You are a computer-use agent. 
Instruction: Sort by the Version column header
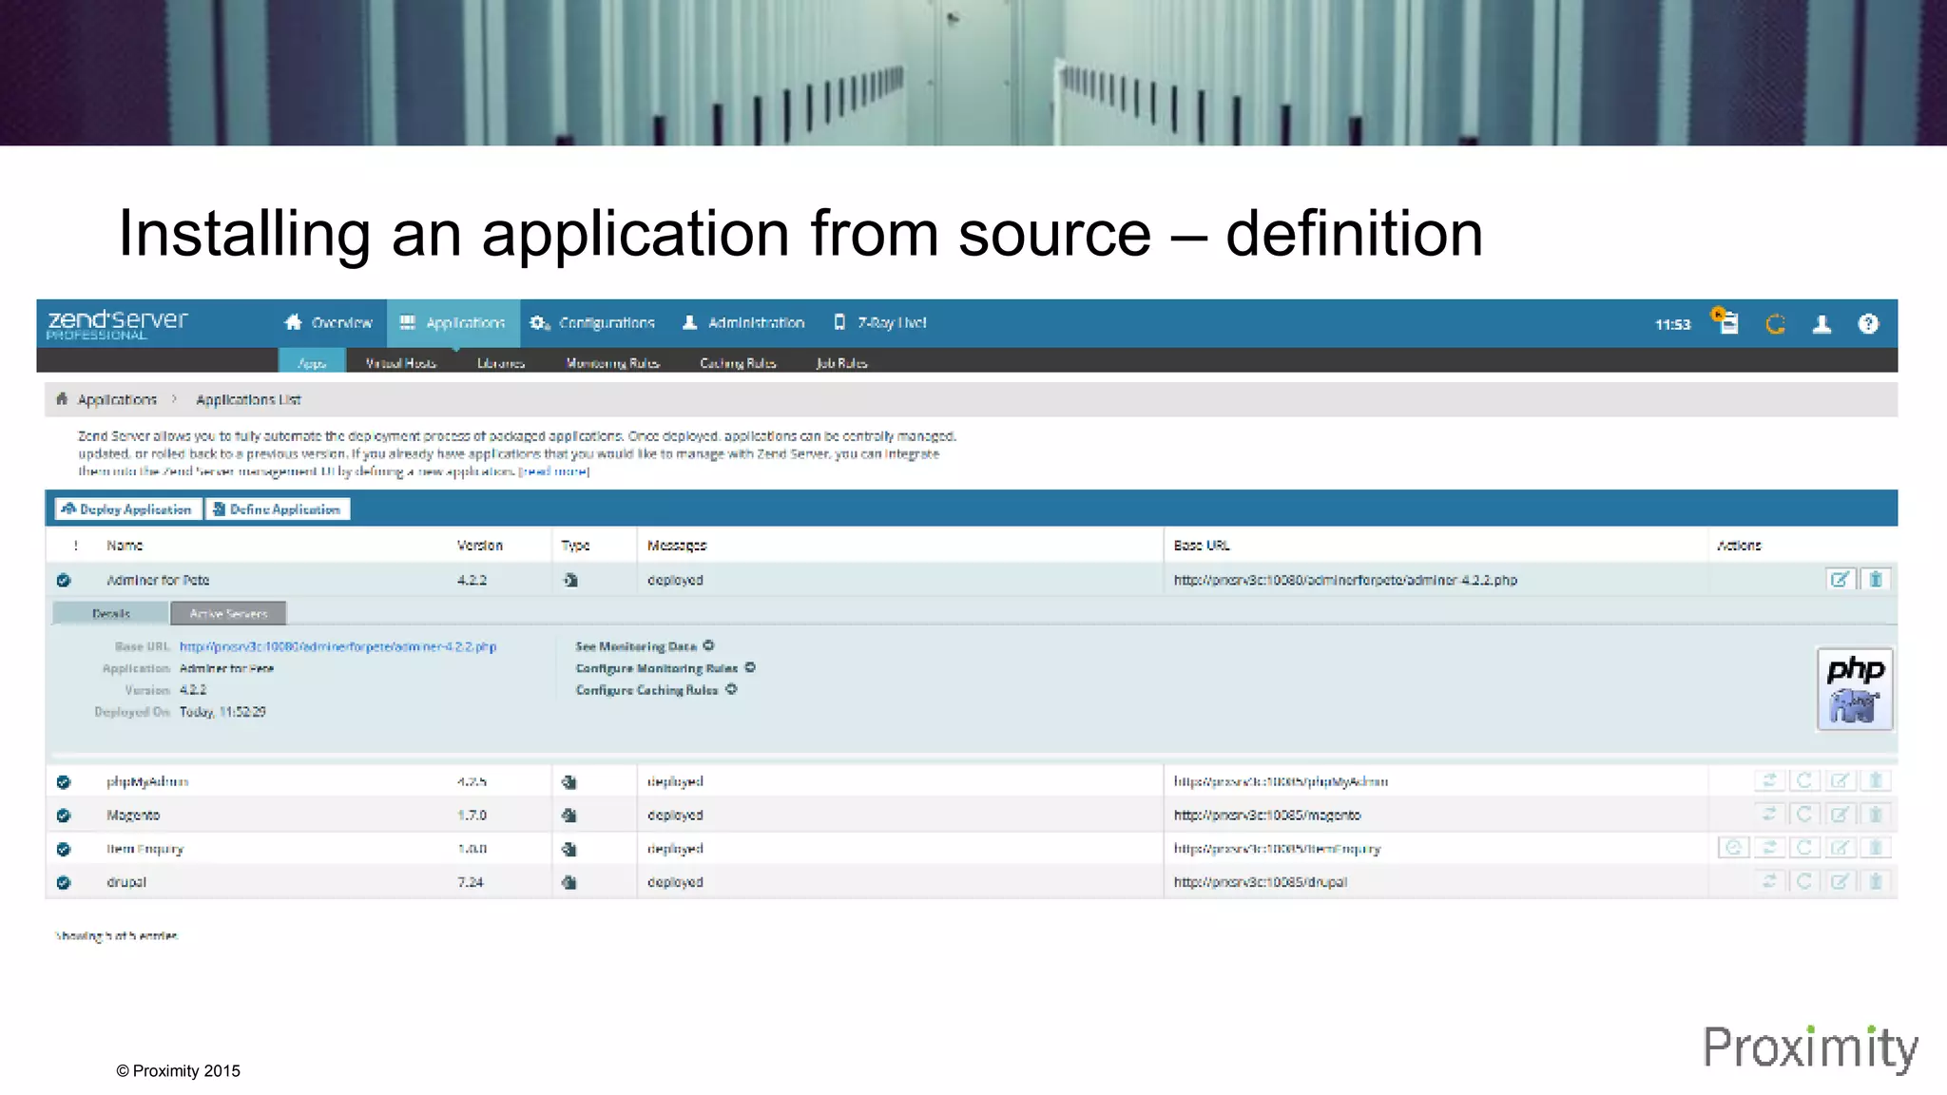point(480,546)
